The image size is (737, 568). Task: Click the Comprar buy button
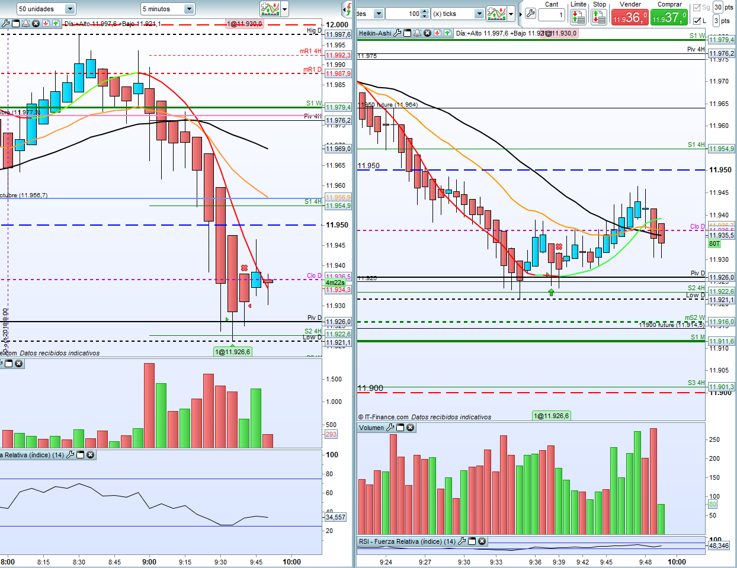pos(669,17)
